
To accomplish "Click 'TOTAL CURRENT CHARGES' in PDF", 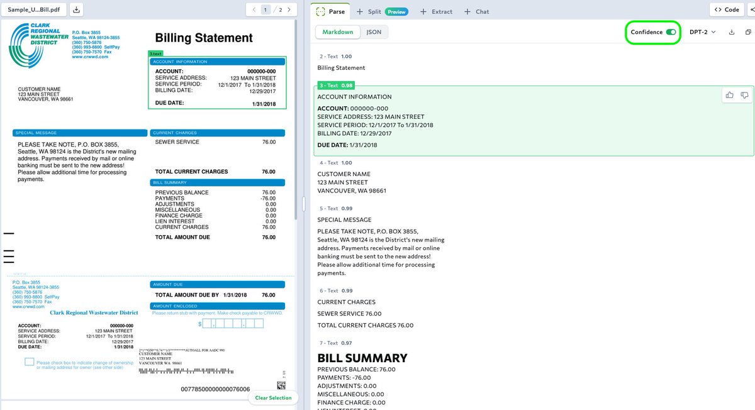I will click(191, 172).
